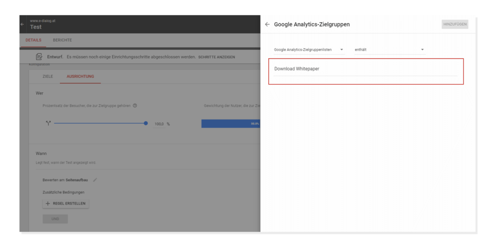Select the Ausrichtung tab
Image resolution: width=495 pixels, height=247 pixels.
[x=80, y=77]
